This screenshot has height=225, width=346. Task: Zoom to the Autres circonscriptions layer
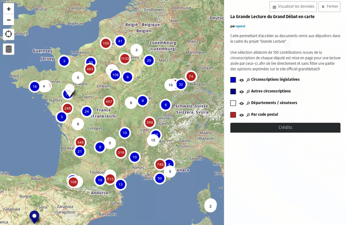pyautogui.click(x=248, y=92)
